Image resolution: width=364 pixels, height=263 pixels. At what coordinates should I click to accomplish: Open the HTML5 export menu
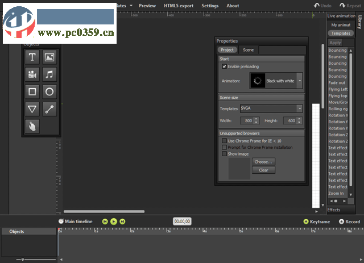178,6
